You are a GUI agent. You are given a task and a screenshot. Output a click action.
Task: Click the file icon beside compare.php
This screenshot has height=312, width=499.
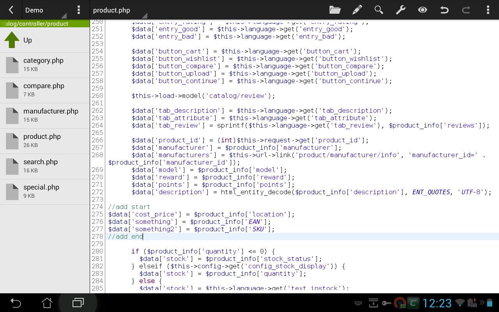point(12,90)
